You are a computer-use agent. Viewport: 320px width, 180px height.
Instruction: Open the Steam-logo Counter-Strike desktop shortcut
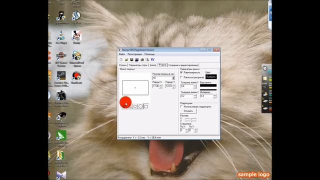pos(61,78)
